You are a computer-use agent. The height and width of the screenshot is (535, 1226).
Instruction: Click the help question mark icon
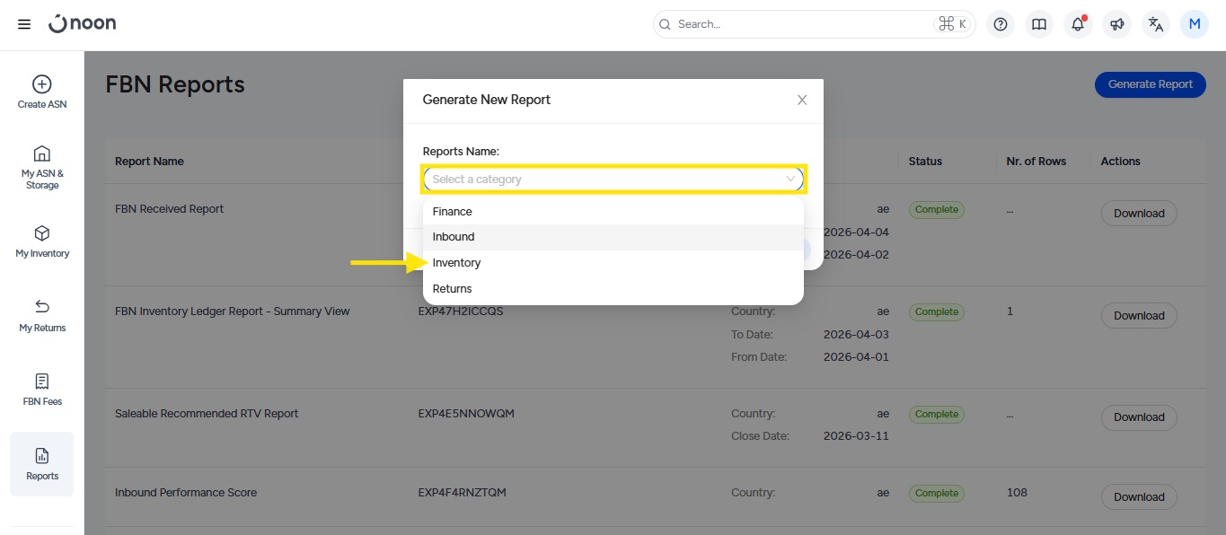(1001, 24)
